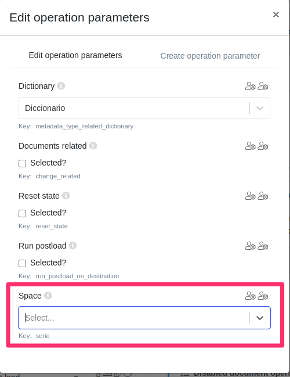Image resolution: width=290 pixels, height=377 pixels.
Task: Enable the Reset state Selected? checkbox
Action: (x=22, y=214)
